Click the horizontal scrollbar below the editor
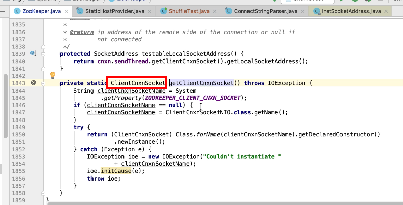Image resolution: width=403 pixels, height=205 pixels. point(225,203)
